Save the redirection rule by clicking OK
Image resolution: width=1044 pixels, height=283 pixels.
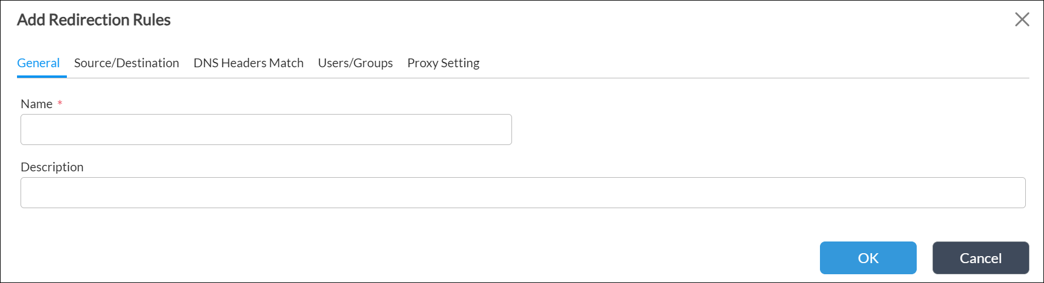coord(867,258)
